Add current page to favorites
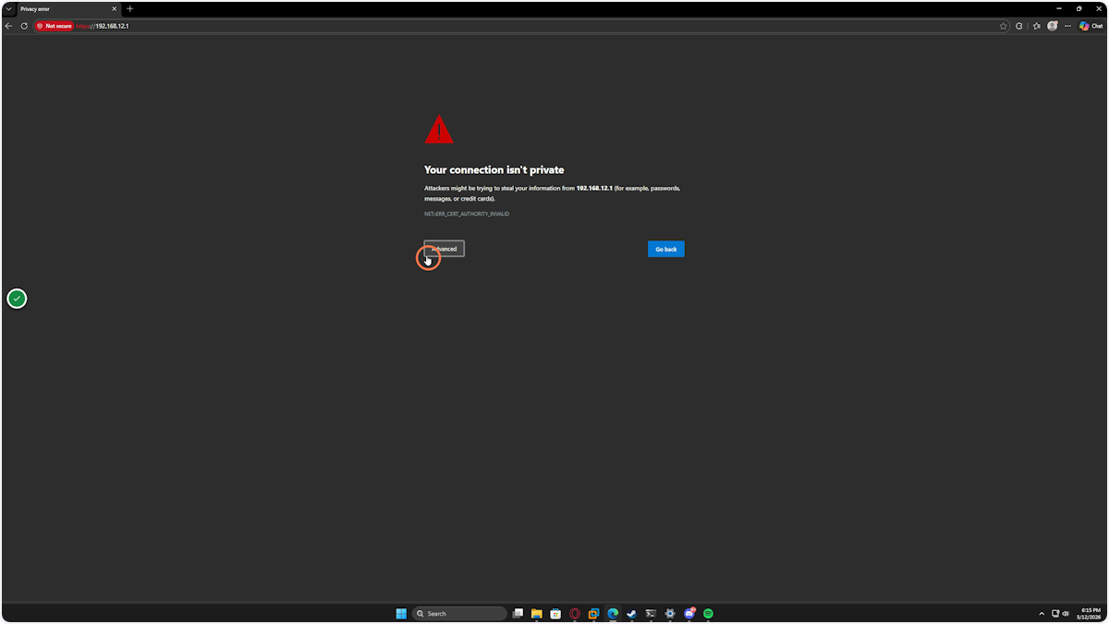The height and width of the screenshot is (624, 1109). point(1003,26)
